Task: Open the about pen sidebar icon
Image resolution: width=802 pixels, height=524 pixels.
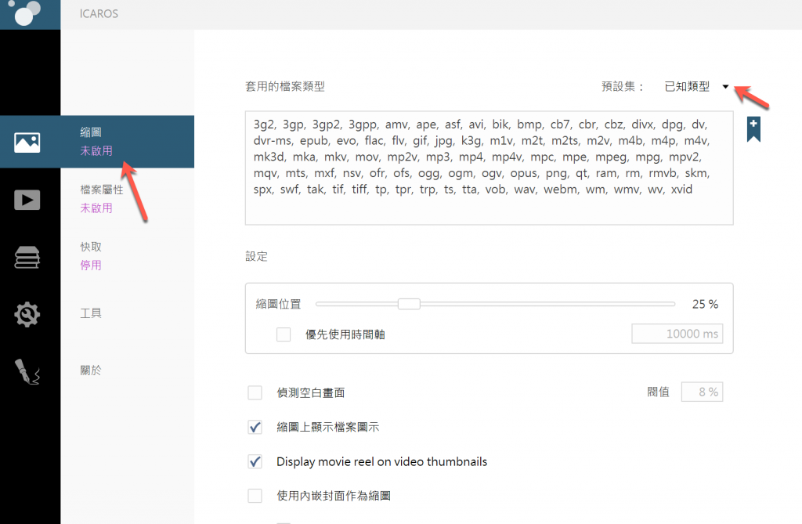Action: (x=27, y=371)
